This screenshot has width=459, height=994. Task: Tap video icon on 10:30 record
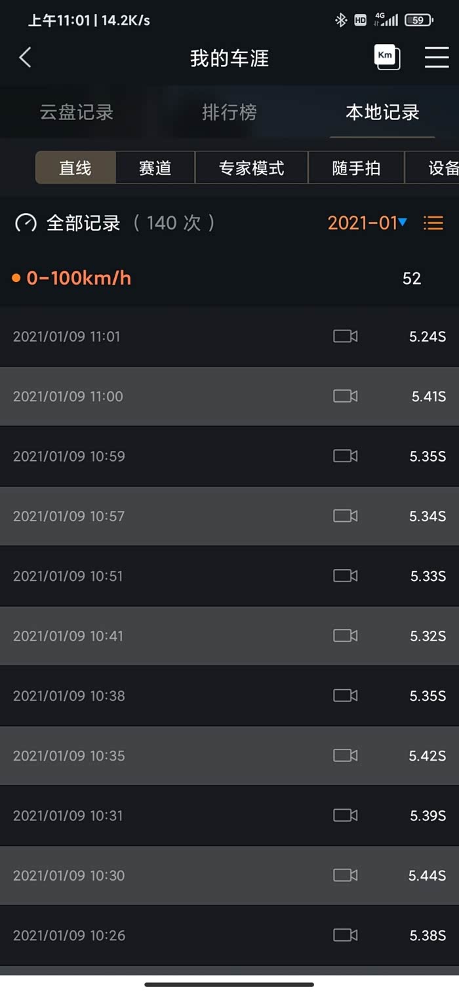[x=345, y=875]
